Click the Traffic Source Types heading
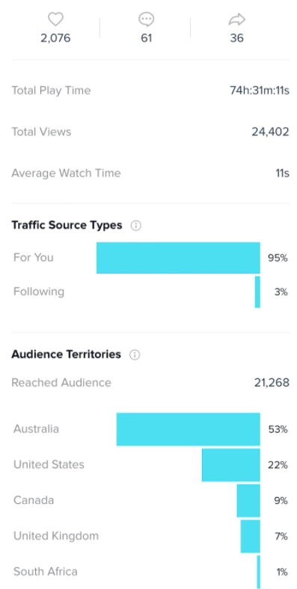 click(x=67, y=225)
